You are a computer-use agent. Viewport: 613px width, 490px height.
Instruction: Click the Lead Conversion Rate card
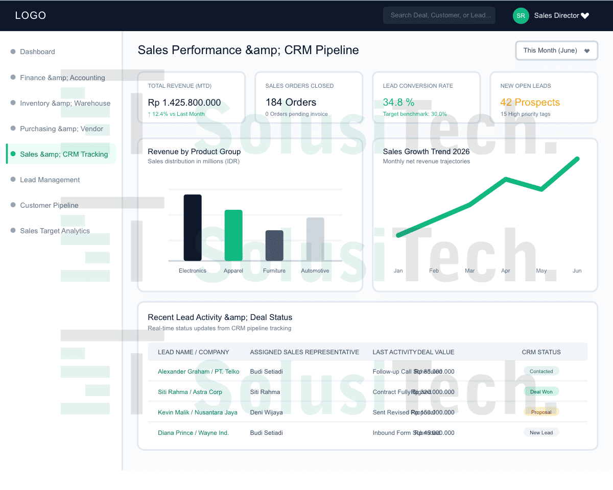pos(427,97)
